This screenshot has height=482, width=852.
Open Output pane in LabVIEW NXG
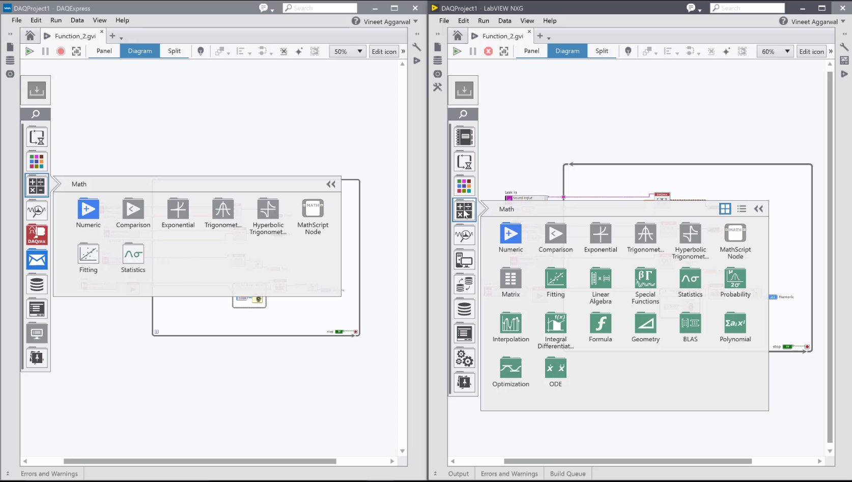pyautogui.click(x=459, y=474)
